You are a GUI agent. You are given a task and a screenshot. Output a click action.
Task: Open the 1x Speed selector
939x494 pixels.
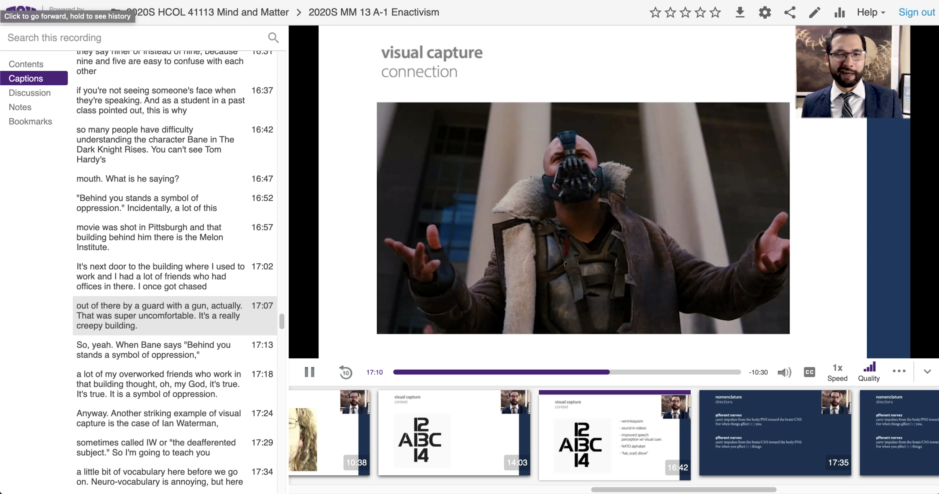click(x=837, y=373)
